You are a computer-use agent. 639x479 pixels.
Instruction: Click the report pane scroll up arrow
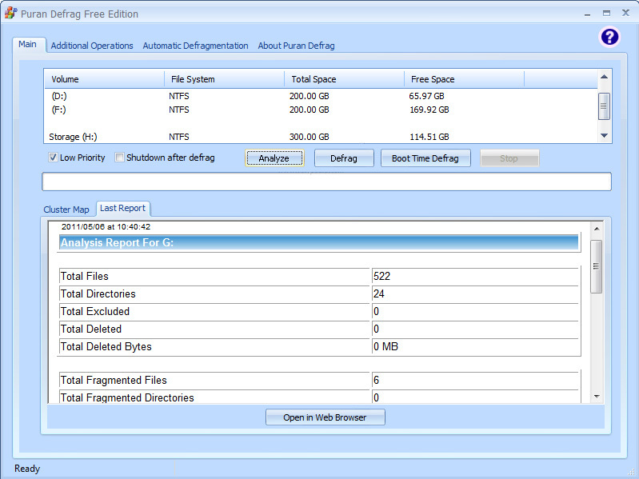click(x=597, y=229)
